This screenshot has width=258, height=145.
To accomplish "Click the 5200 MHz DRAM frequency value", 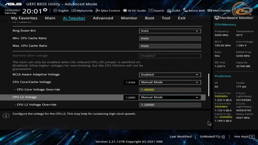I will (243, 56).
